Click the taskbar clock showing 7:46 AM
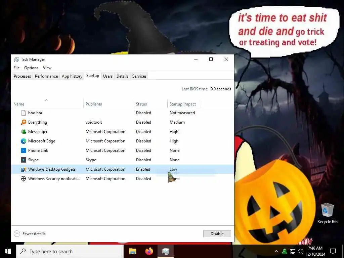Viewport: 344px width, 258px height. (315, 251)
